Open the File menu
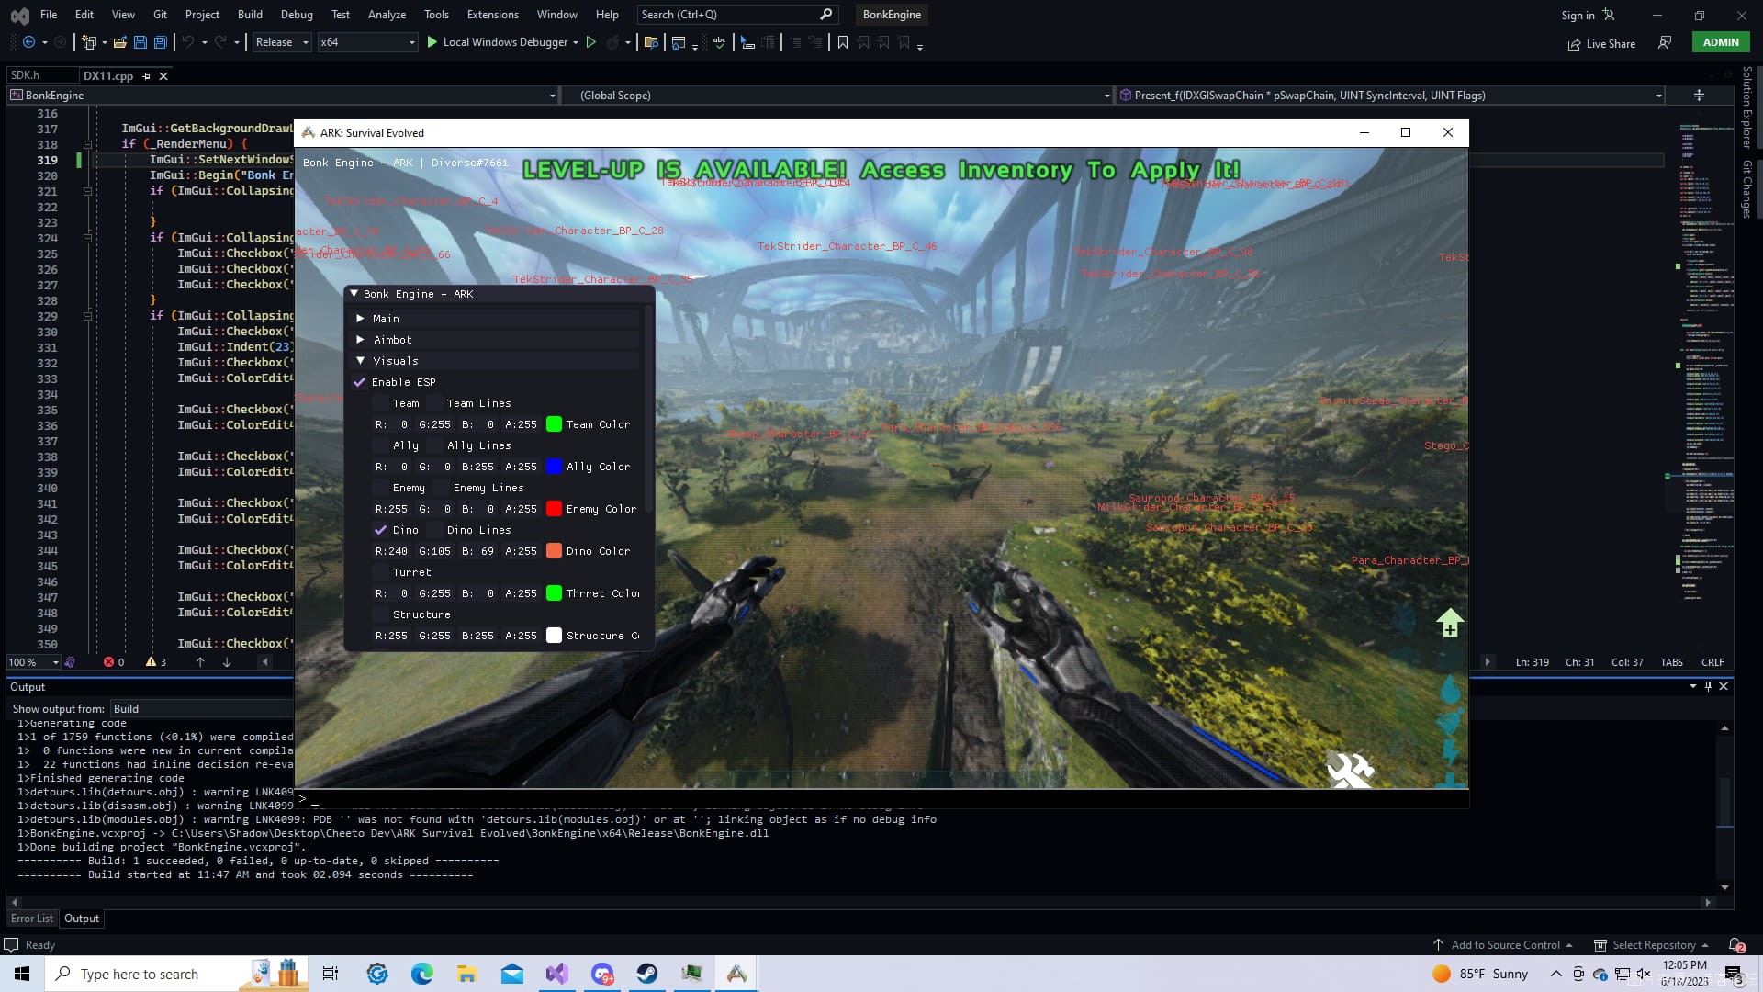Viewport: 1763px width, 992px height. coord(49,15)
